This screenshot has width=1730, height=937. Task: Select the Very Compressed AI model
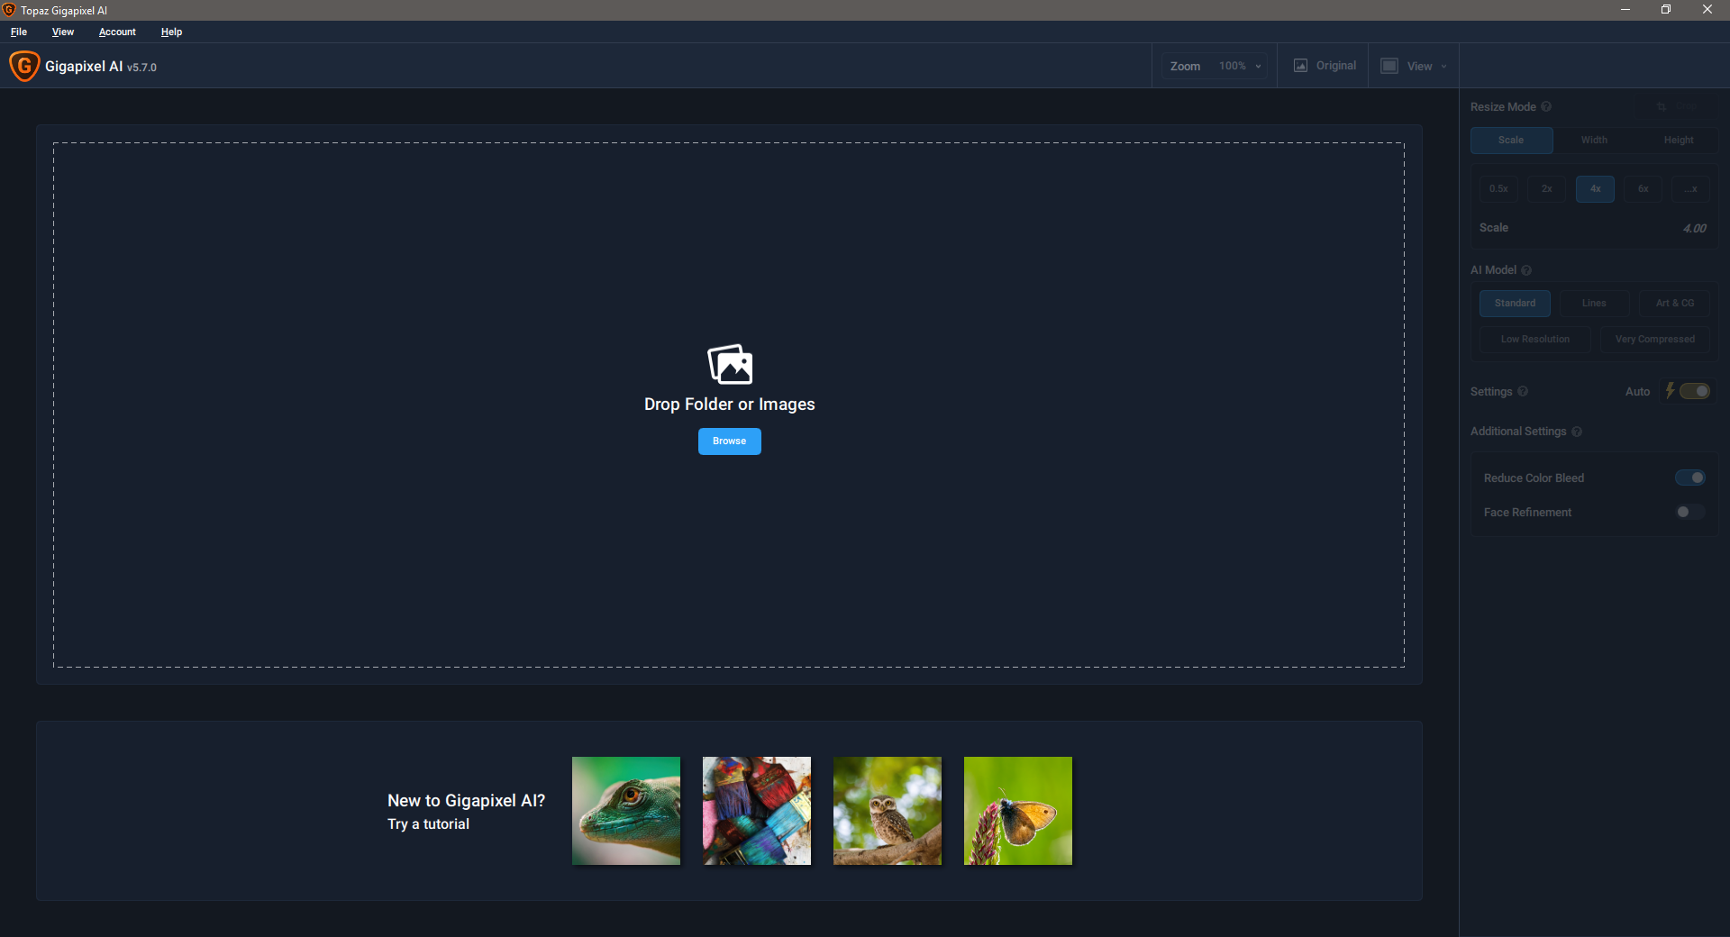[x=1654, y=340]
